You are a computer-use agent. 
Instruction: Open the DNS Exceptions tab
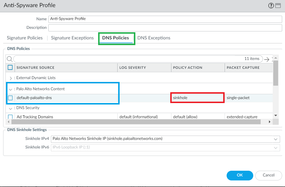[x=154, y=38]
